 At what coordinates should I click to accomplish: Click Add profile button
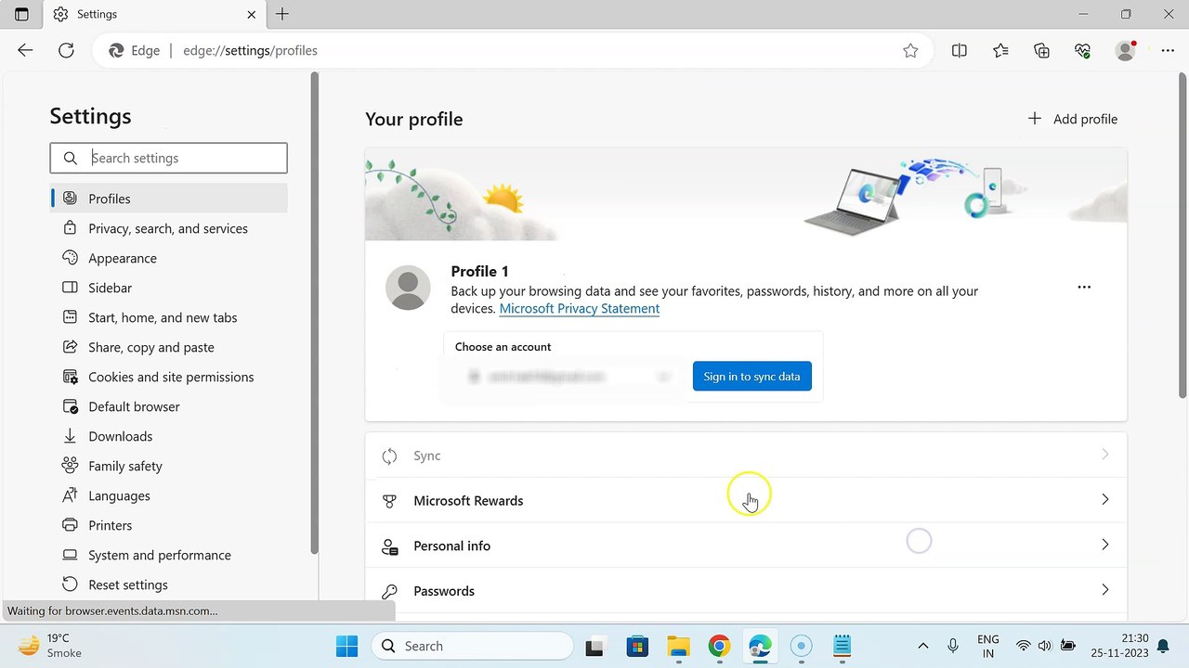point(1073,119)
